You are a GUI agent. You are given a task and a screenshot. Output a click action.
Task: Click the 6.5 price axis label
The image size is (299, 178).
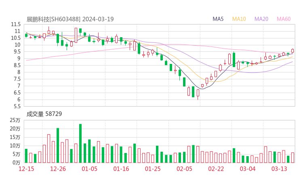[x=17, y=93]
